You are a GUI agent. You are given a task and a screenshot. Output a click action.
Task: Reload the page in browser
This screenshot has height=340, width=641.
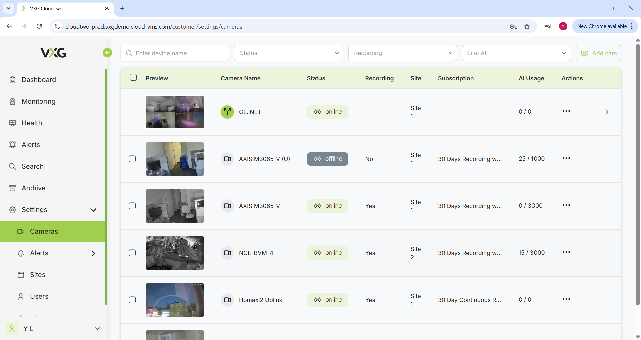(39, 26)
